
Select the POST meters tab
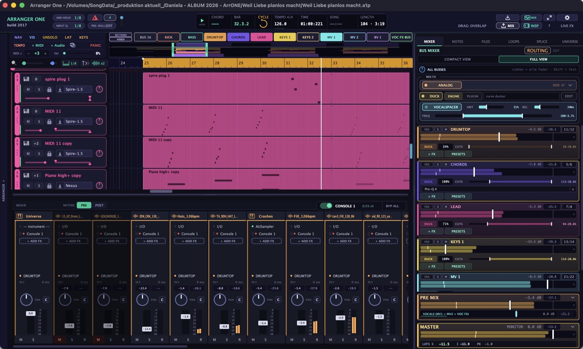coord(99,205)
